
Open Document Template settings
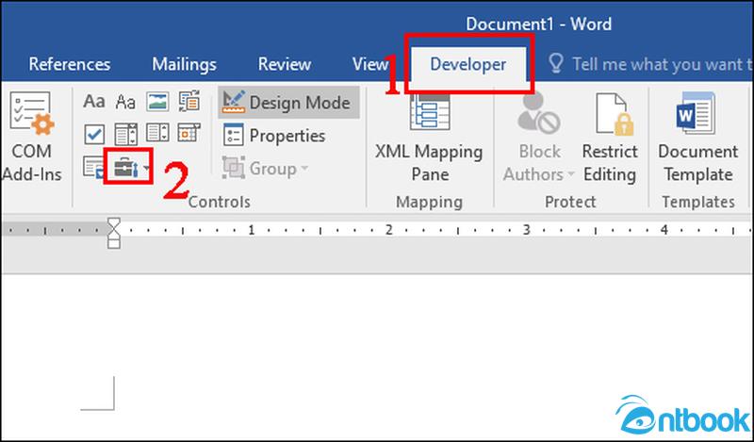697,139
